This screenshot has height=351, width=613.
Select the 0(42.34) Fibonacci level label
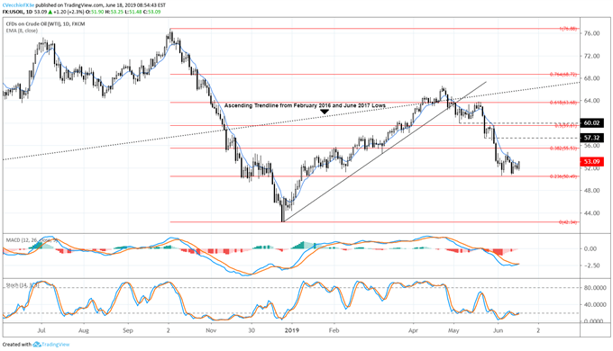(568, 222)
